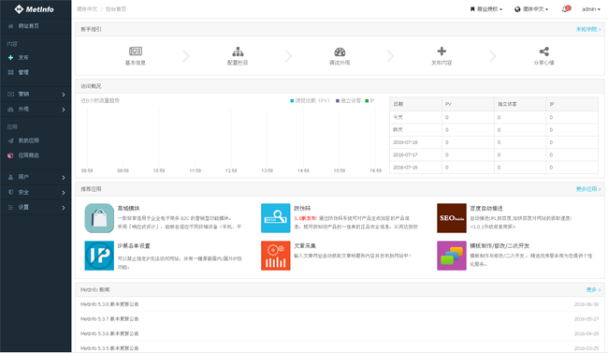Viewport: 608px width, 353px height.
Task: Click the MetInfo logo
Action: tap(34, 9)
